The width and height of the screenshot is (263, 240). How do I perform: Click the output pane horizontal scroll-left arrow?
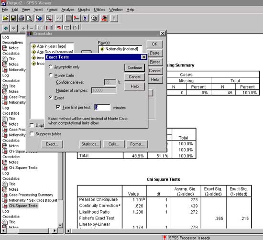pos(68,231)
